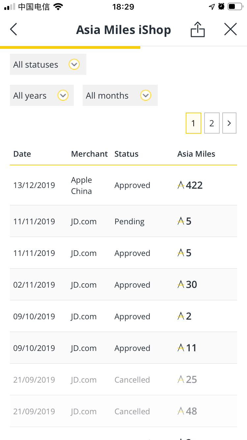The height and width of the screenshot is (440, 247).
Task: Select the Asia Miles column header
Action: (x=196, y=154)
